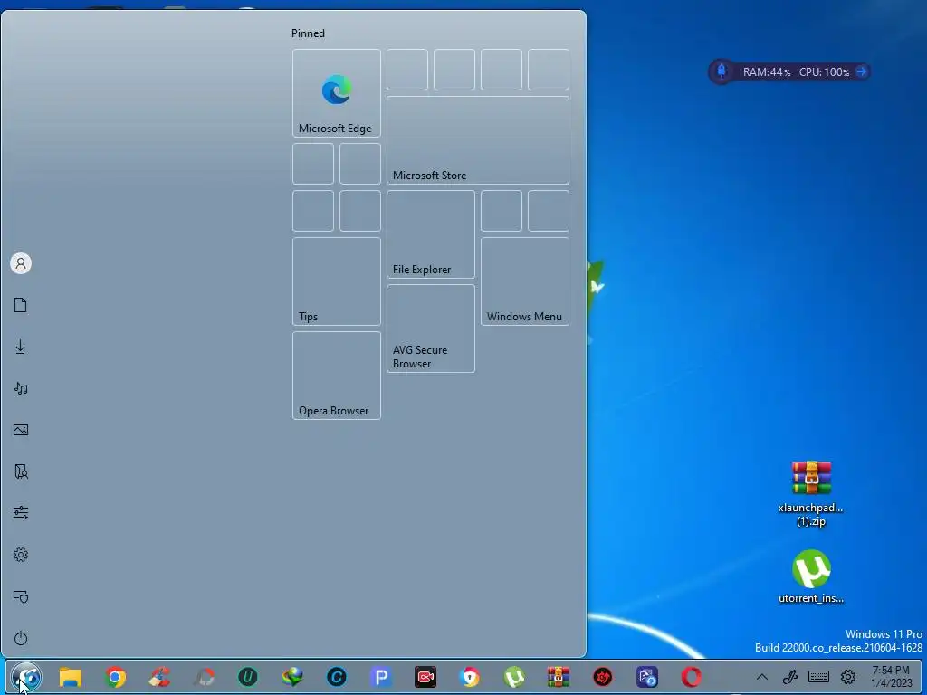Open the Tips tile
Viewport: 927px width, 695px height.
337,281
